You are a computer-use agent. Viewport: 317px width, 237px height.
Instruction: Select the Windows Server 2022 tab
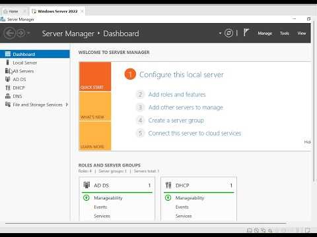57,11
